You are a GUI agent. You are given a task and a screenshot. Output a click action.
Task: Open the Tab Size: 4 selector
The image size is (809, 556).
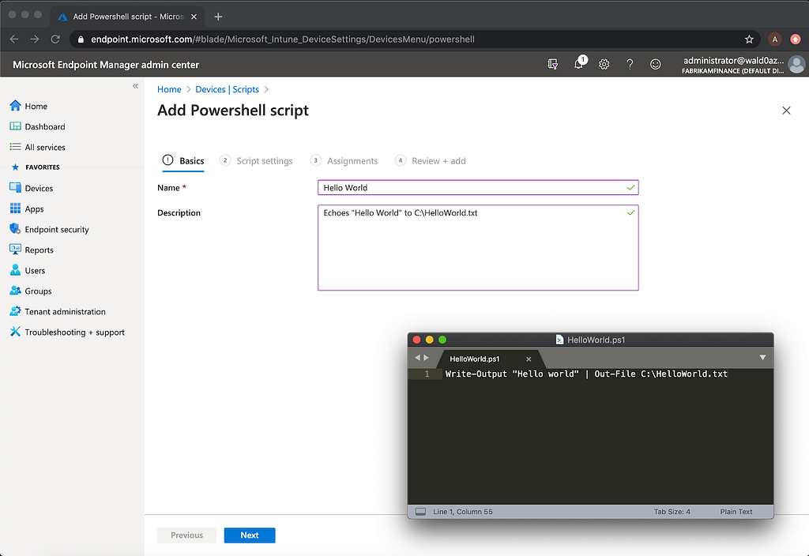tap(672, 512)
